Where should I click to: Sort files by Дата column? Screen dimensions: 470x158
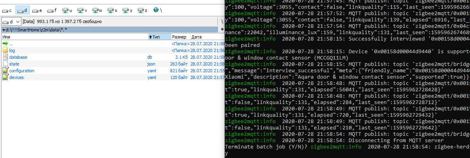[207, 37]
